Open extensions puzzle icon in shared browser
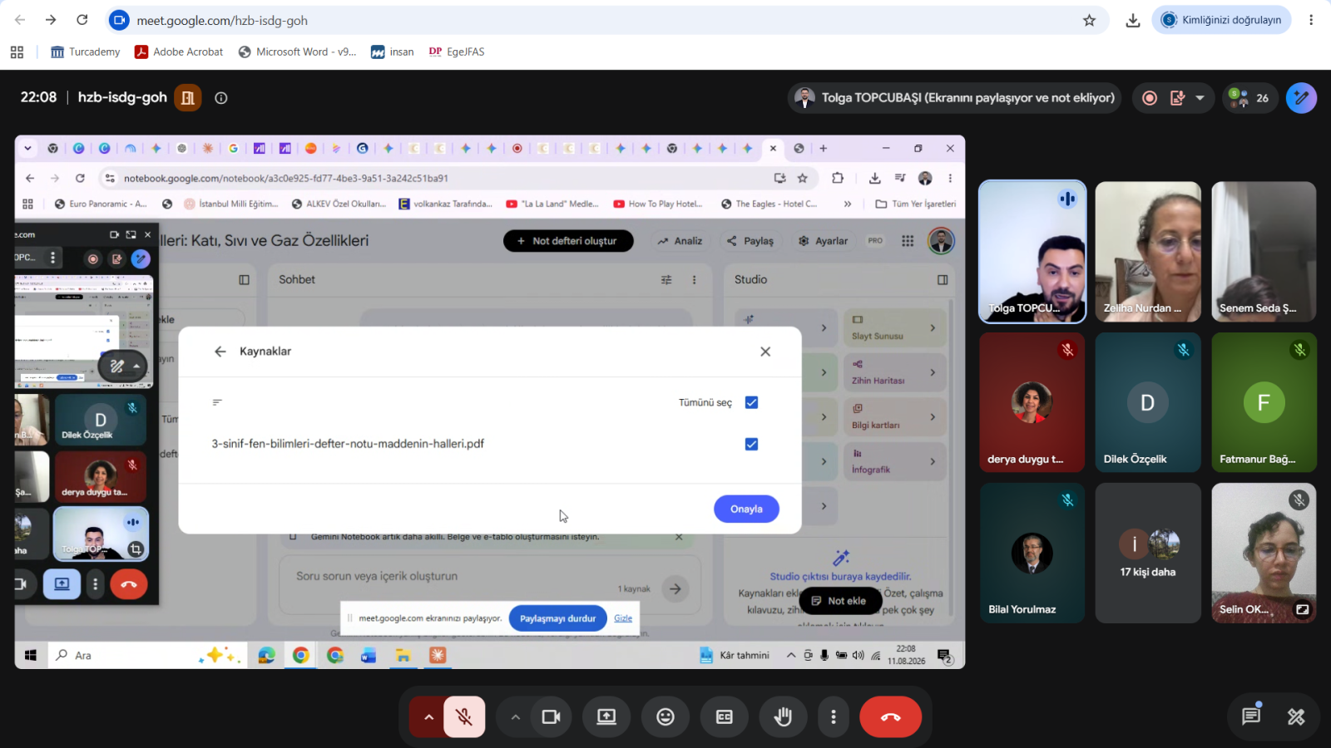The image size is (1331, 748). (838, 178)
